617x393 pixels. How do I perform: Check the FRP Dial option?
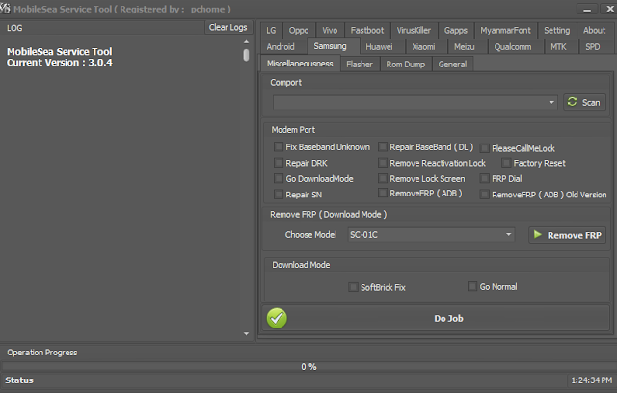485,179
